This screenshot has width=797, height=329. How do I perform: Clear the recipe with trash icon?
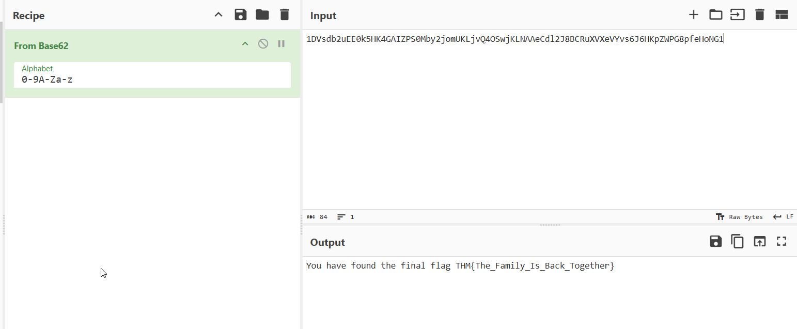coord(285,15)
